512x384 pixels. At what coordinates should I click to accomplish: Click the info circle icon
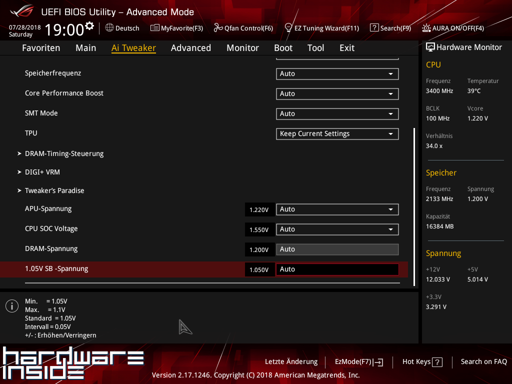12,306
